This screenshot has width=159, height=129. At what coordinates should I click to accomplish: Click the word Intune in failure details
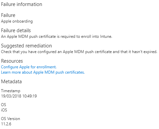pos(106,36)
